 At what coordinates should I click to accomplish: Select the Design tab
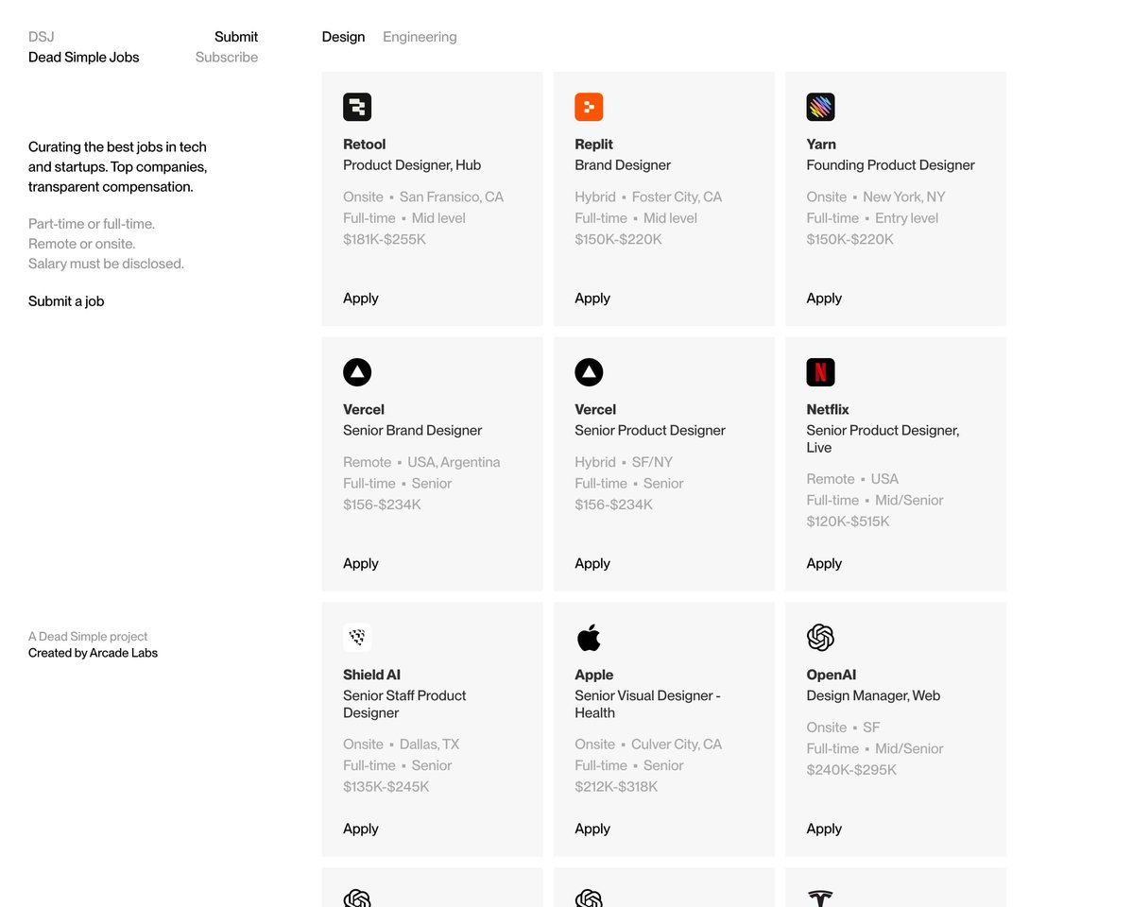(343, 36)
